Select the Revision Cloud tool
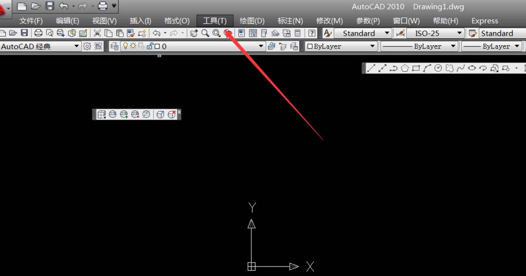The image size is (526, 276). [x=450, y=68]
